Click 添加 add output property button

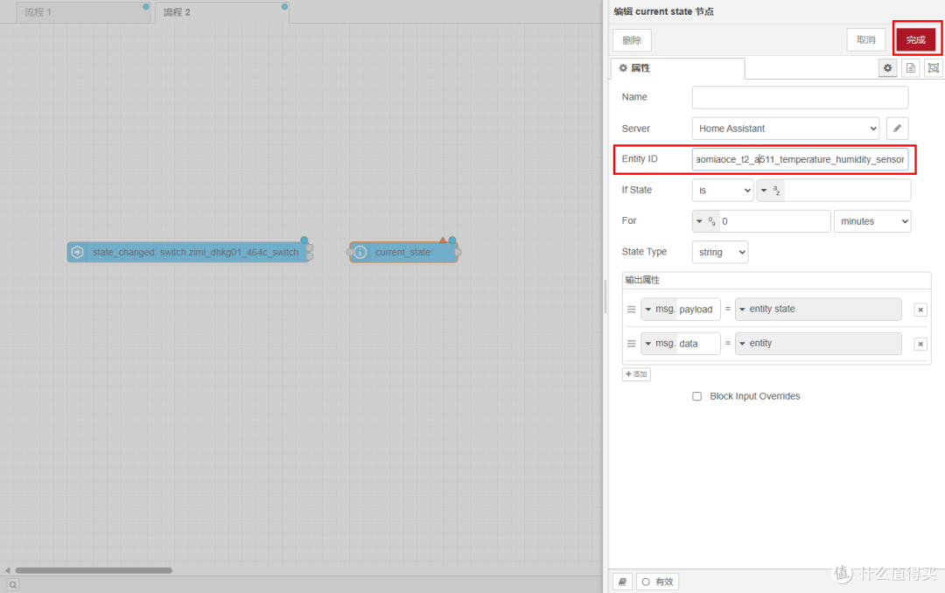pos(636,374)
